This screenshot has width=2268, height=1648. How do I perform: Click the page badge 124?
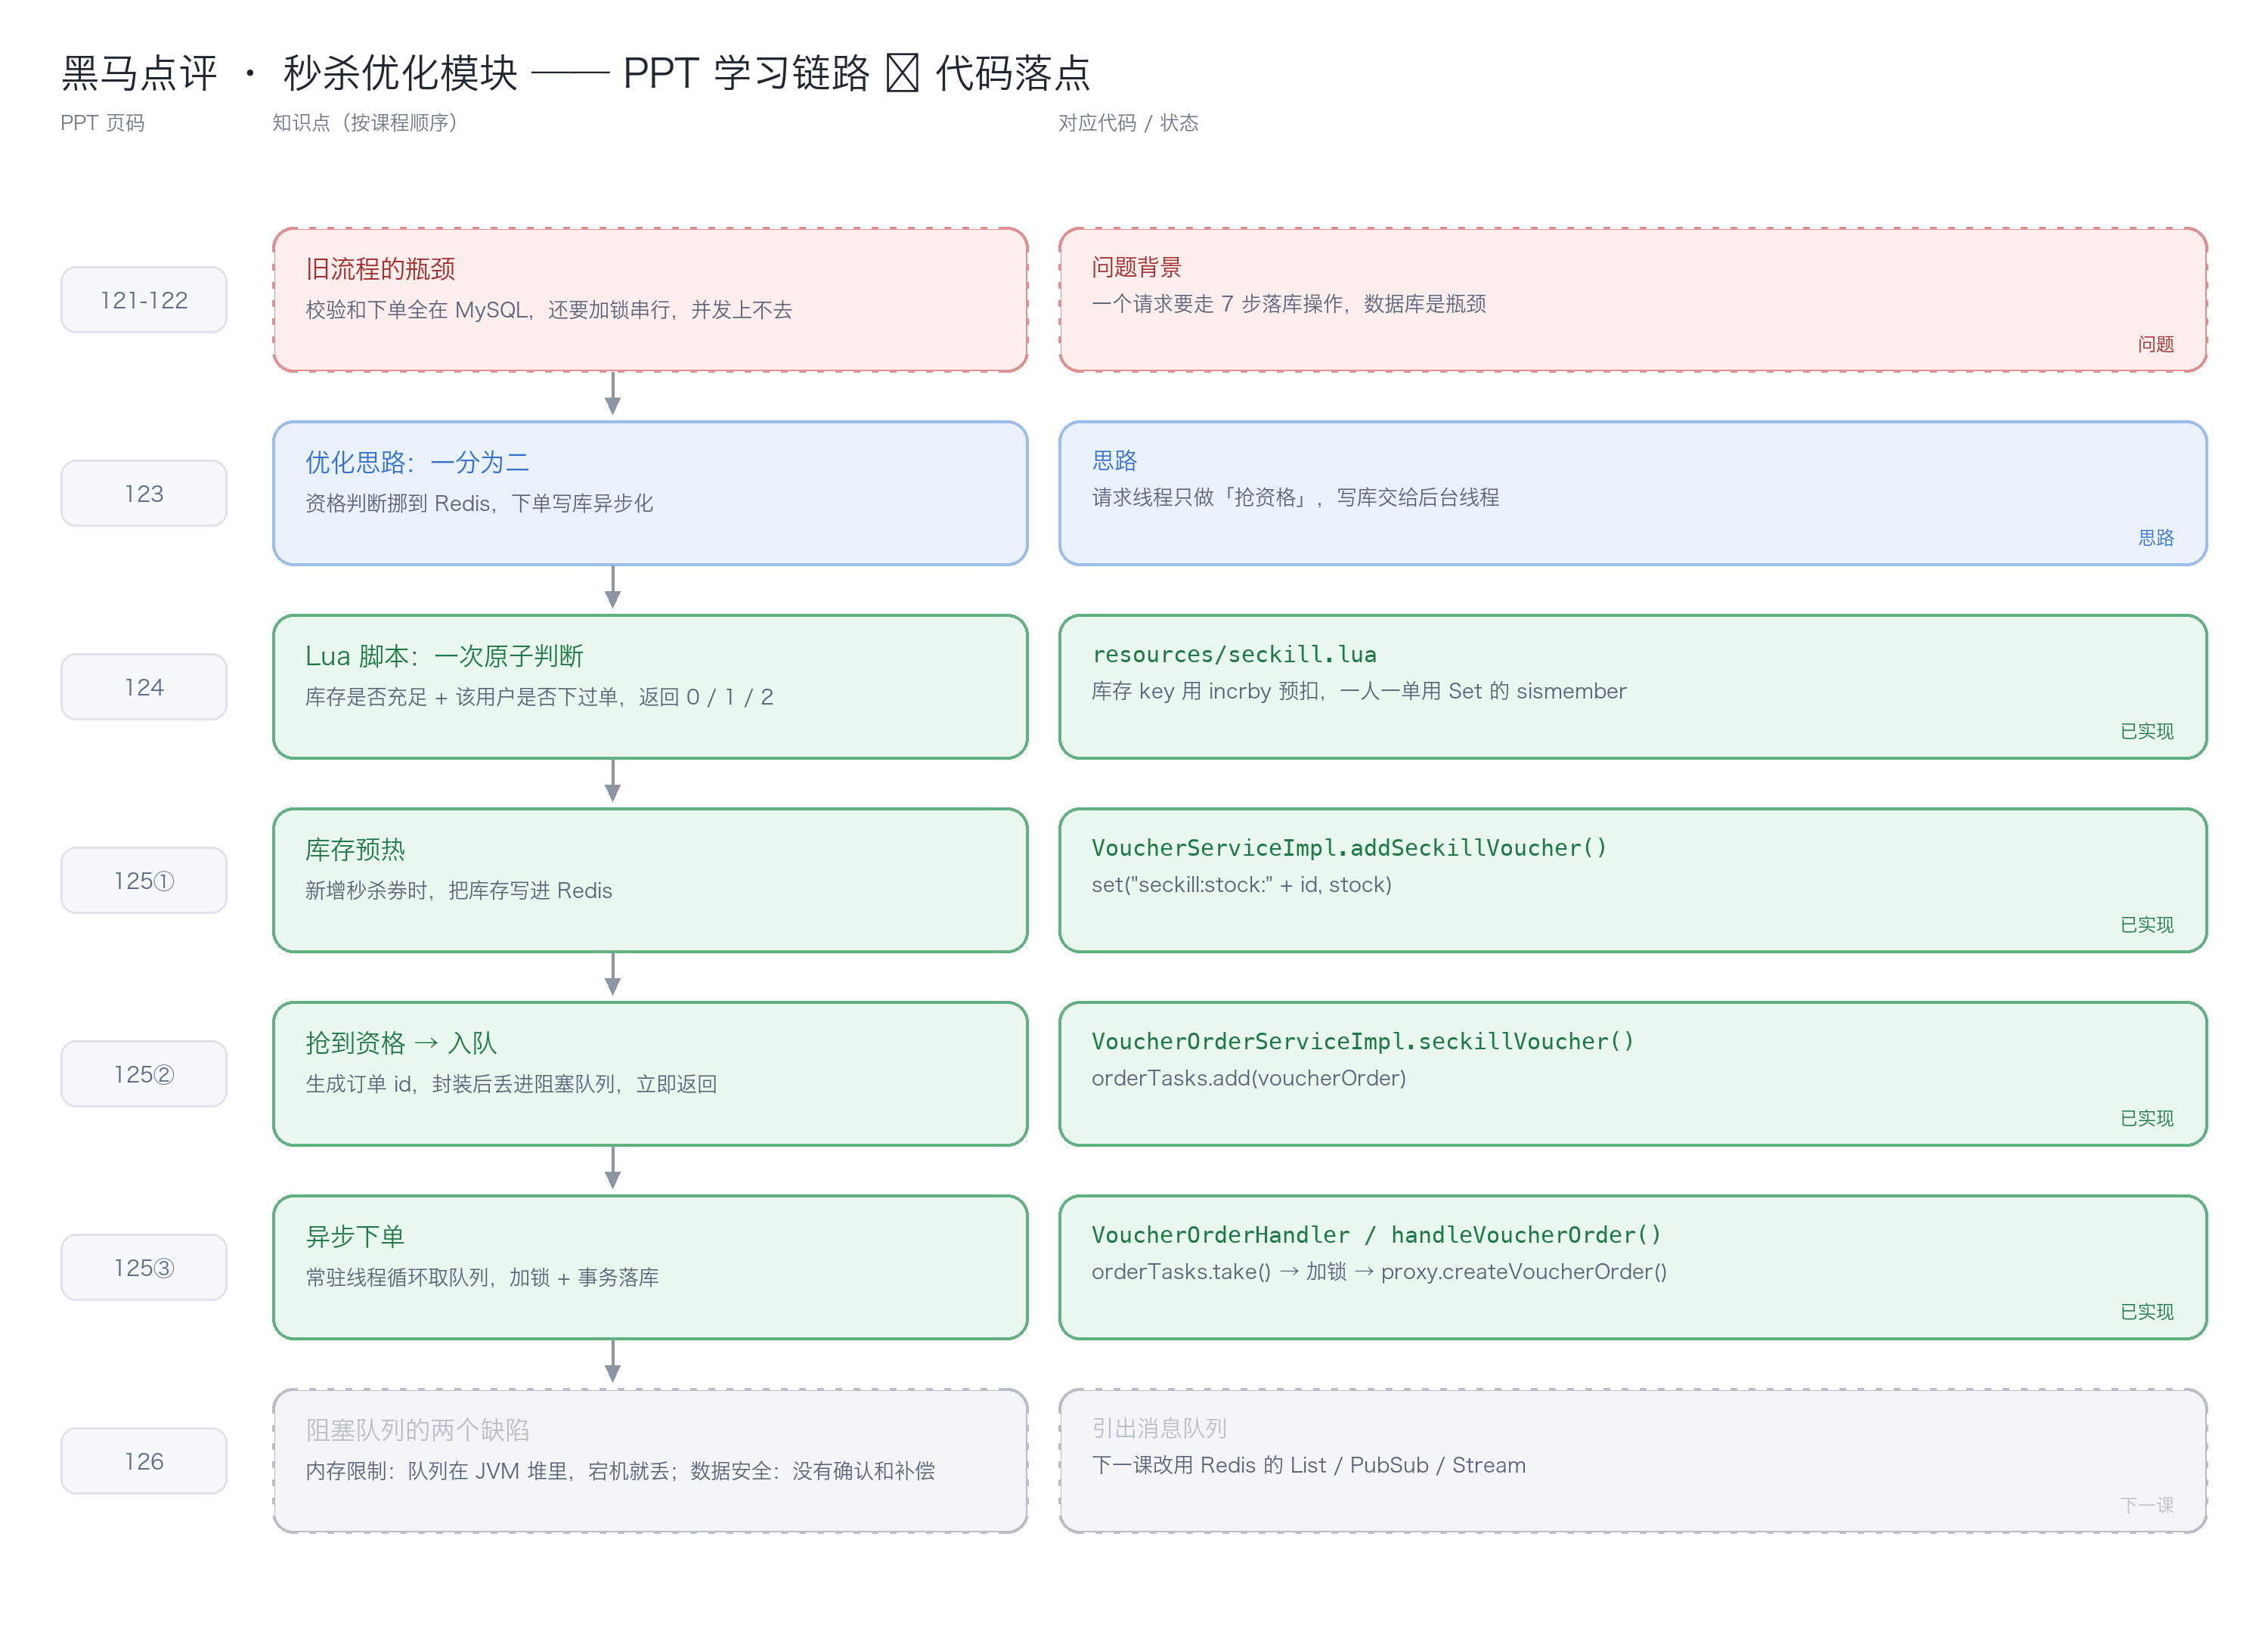coord(144,687)
